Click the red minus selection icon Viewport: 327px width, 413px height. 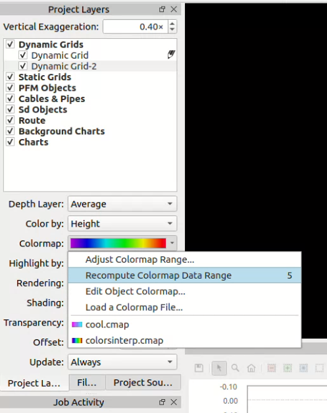(x=272, y=368)
